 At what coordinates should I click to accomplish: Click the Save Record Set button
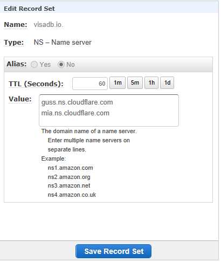pyautogui.click(x=113, y=251)
